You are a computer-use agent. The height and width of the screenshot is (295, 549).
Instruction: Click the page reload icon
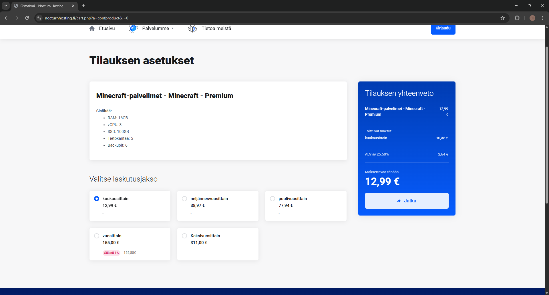[27, 18]
